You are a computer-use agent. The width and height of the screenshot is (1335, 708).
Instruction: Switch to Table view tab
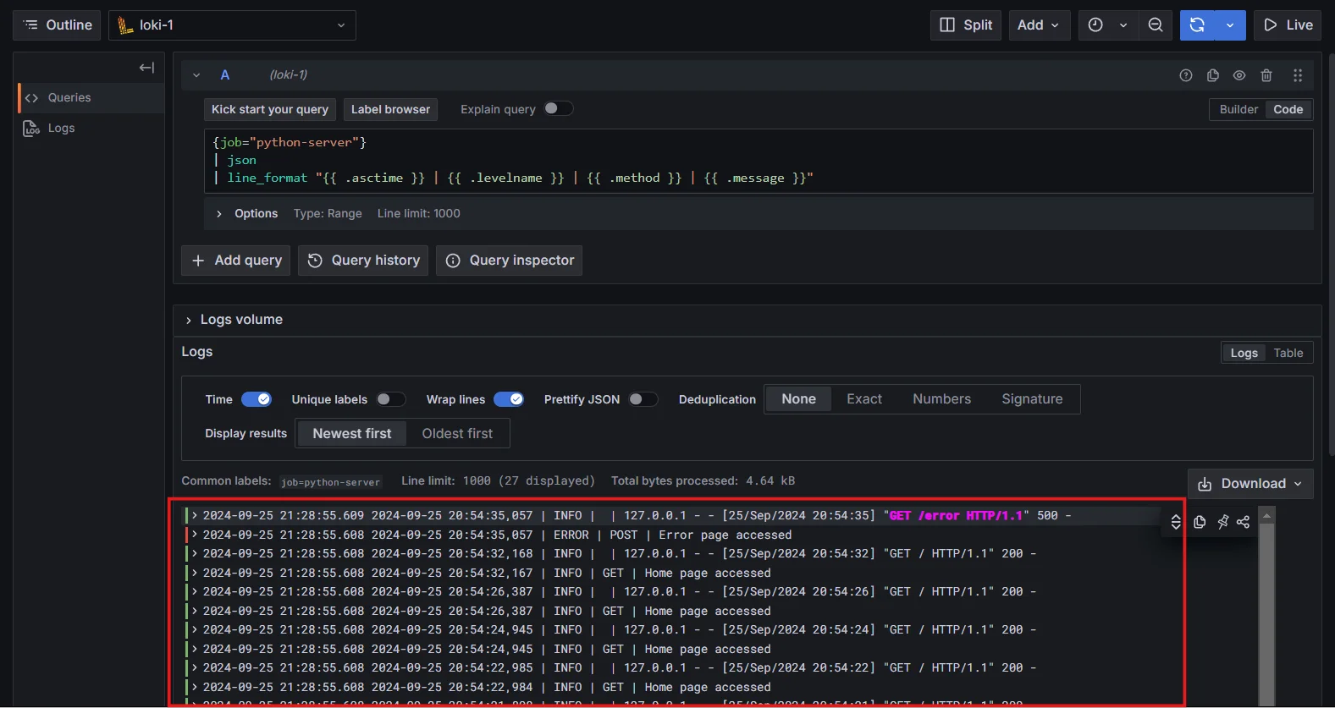tap(1288, 353)
